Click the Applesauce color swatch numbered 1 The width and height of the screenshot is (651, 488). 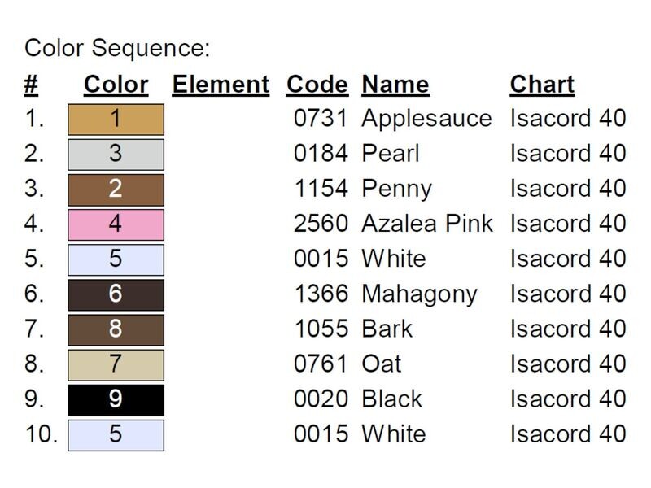(x=116, y=120)
